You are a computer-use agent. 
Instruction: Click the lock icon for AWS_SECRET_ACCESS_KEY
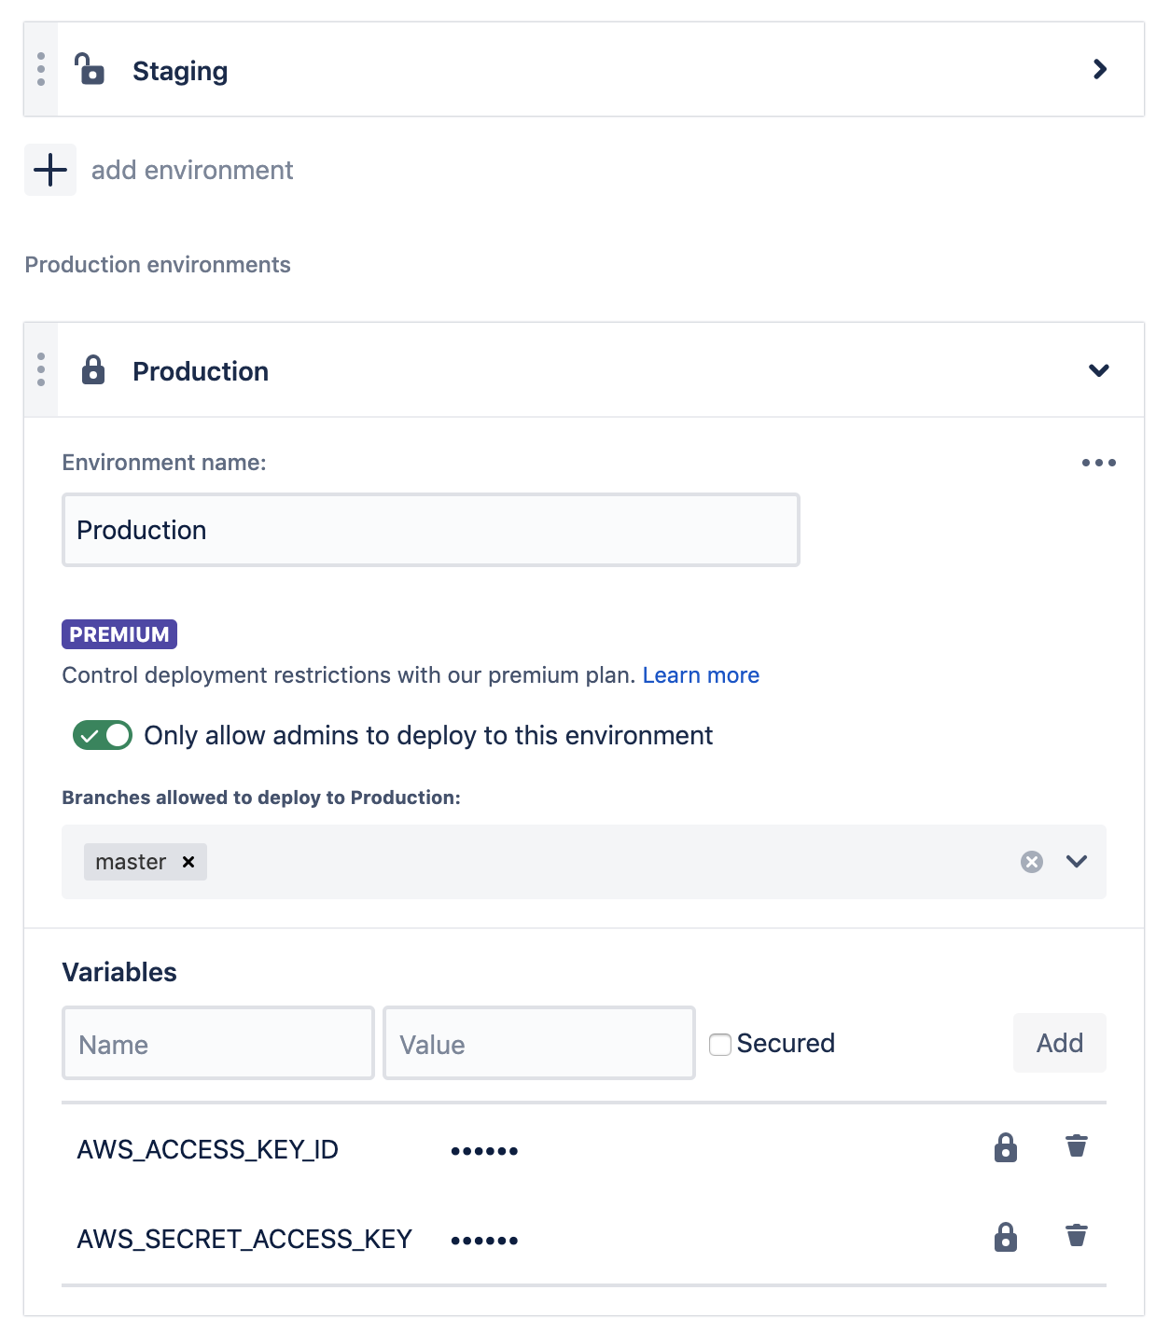(1005, 1237)
